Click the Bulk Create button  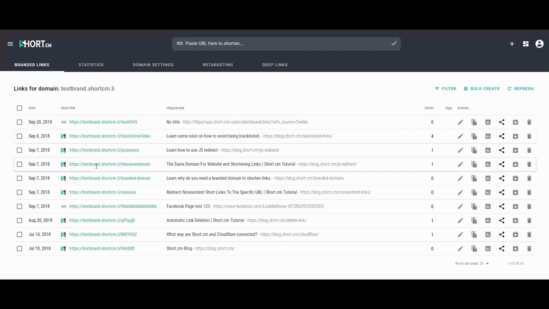pos(482,89)
